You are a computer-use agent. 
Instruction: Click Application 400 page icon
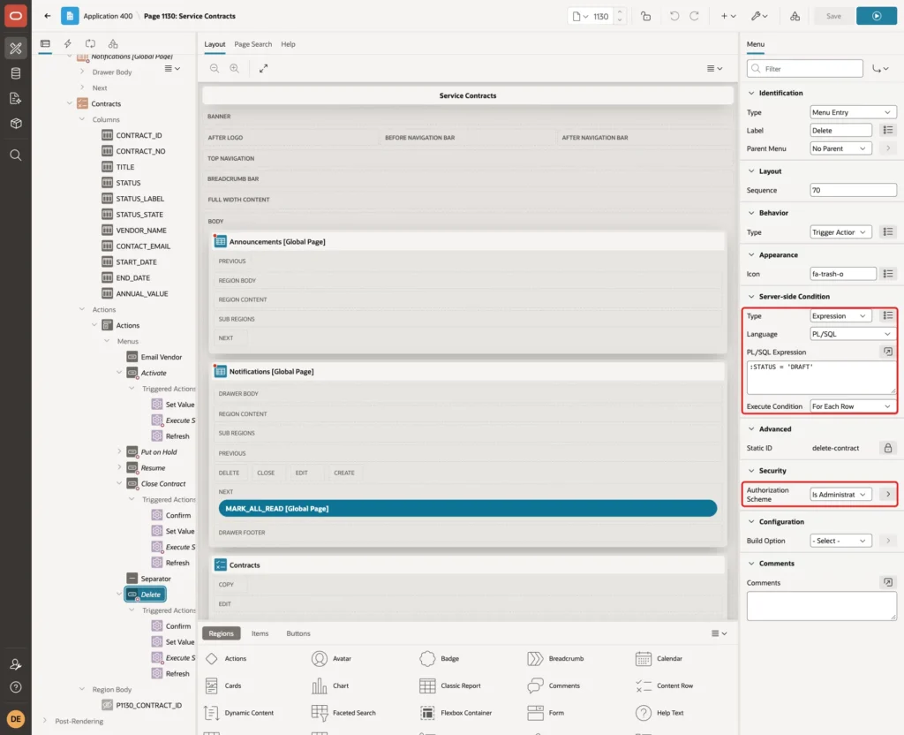pos(70,16)
